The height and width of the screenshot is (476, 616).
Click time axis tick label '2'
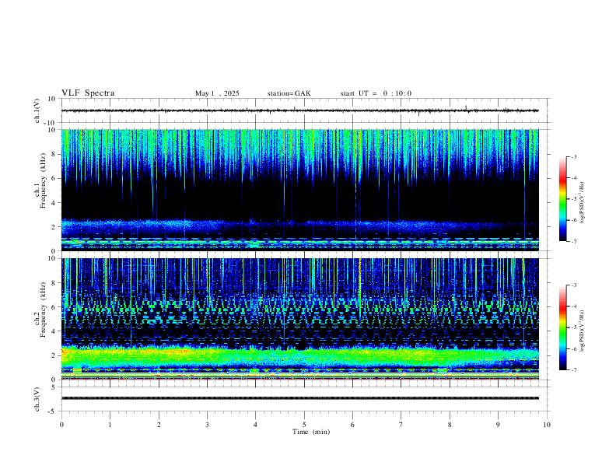click(159, 425)
